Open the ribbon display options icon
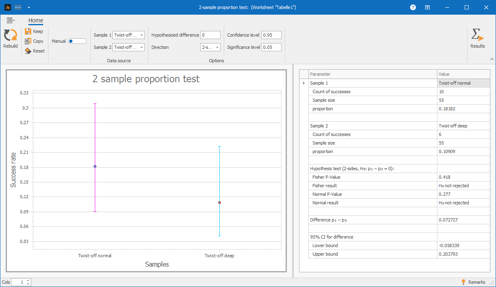This screenshot has height=287, width=496. click(x=427, y=7)
